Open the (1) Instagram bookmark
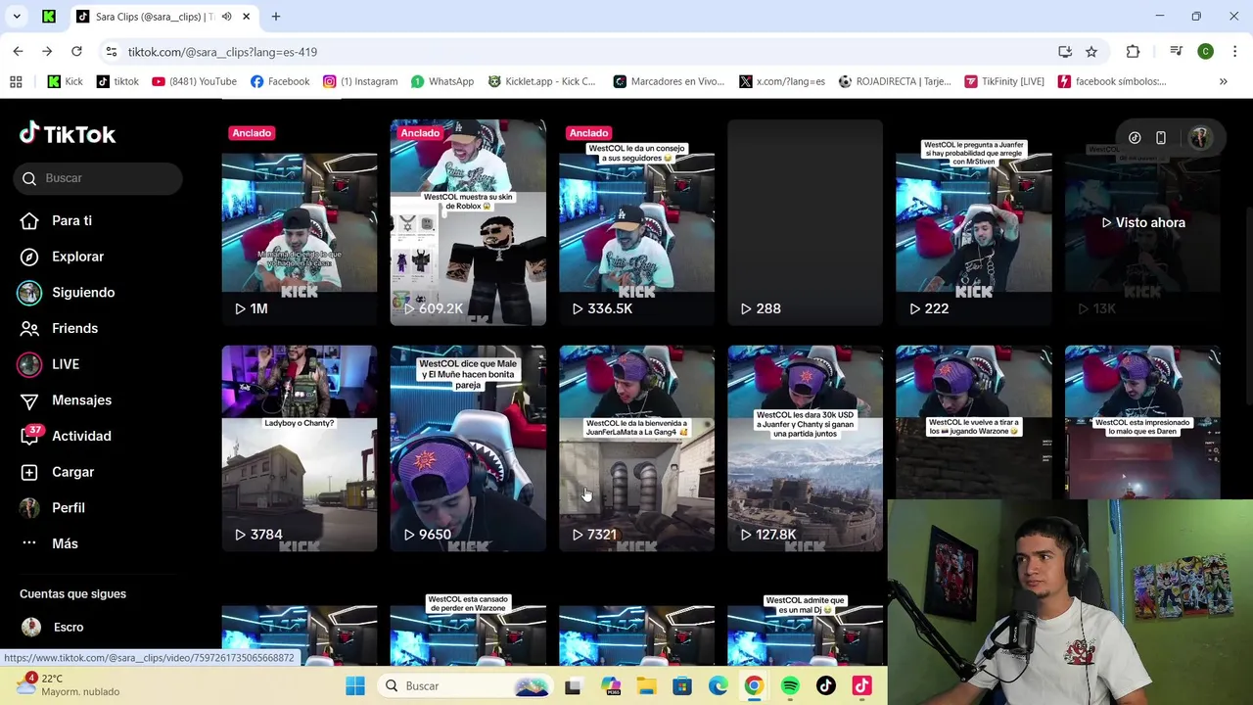The image size is (1253, 705). pyautogui.click(x=360, y=81)
